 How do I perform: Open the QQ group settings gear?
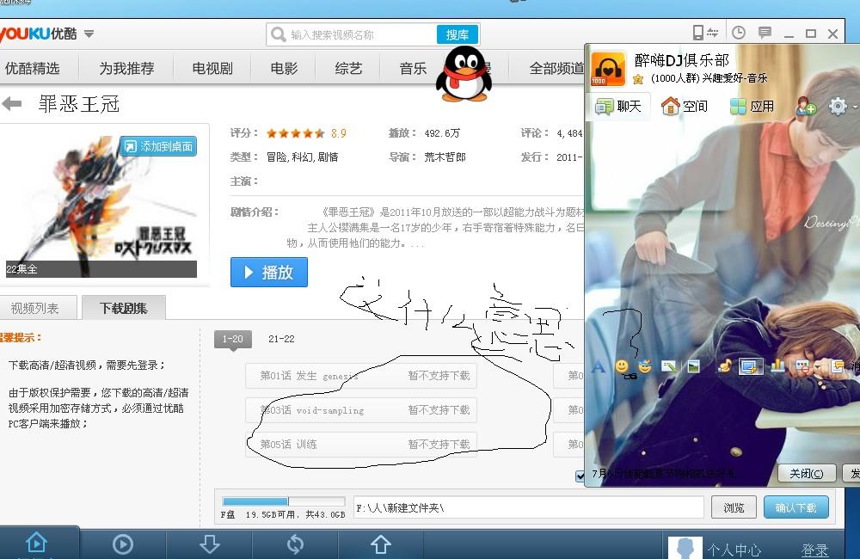(x=838, y=106)
